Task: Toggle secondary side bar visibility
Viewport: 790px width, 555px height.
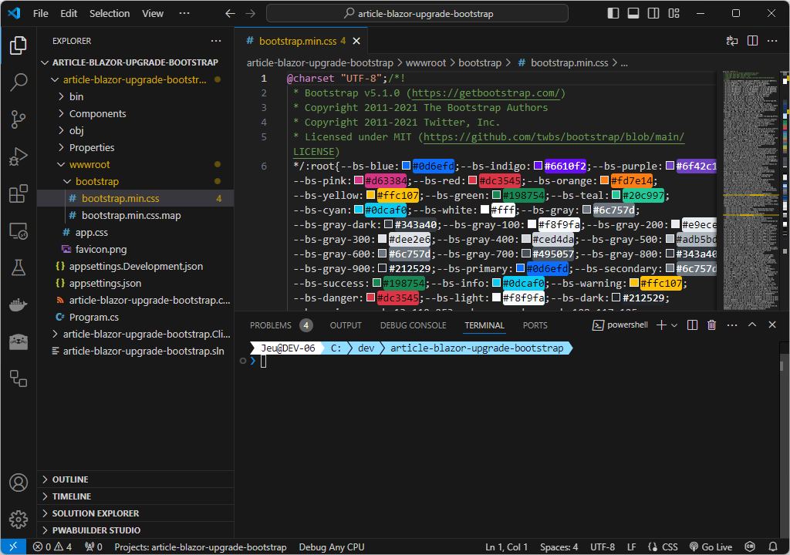Action: [x=653, y=13]
